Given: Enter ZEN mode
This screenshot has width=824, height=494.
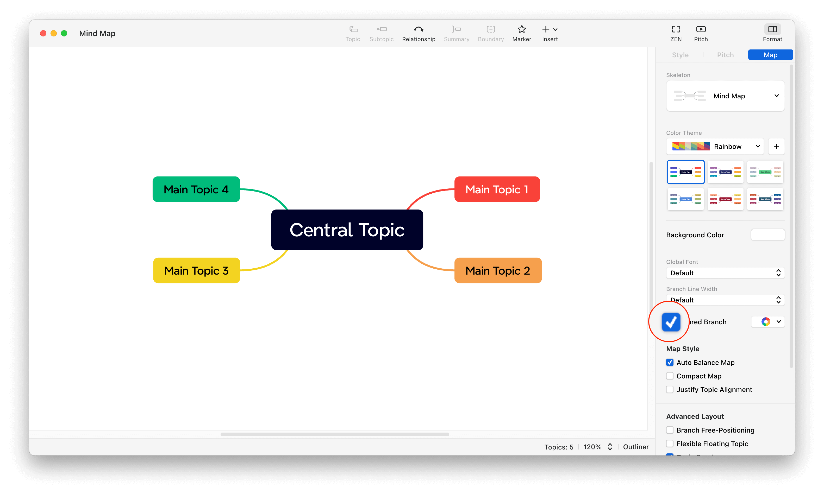Looking at the screenshot, I should point(676,33).
